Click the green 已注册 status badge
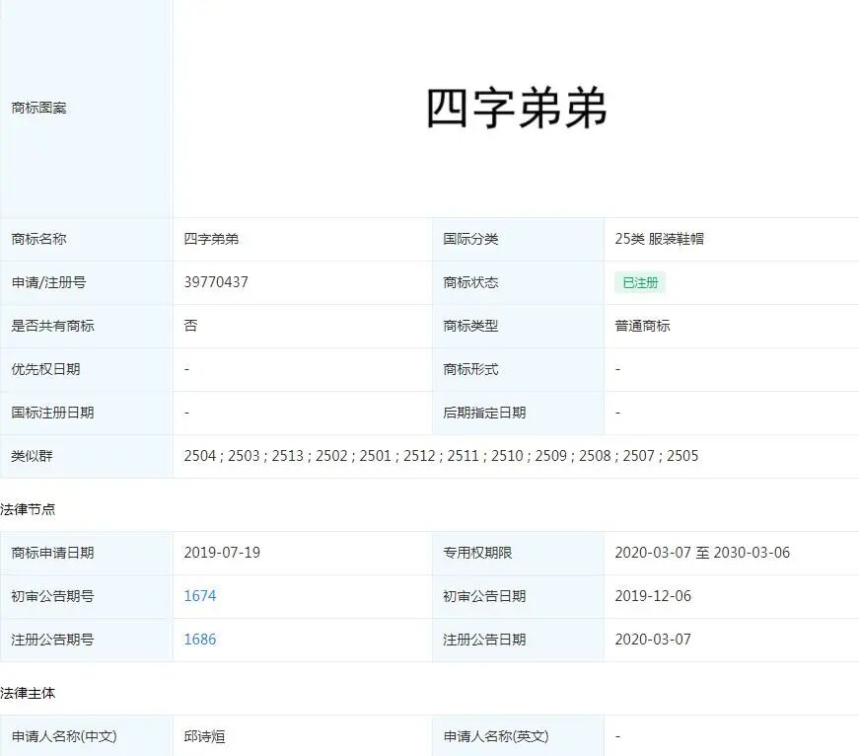 click(x=640, y=283)
